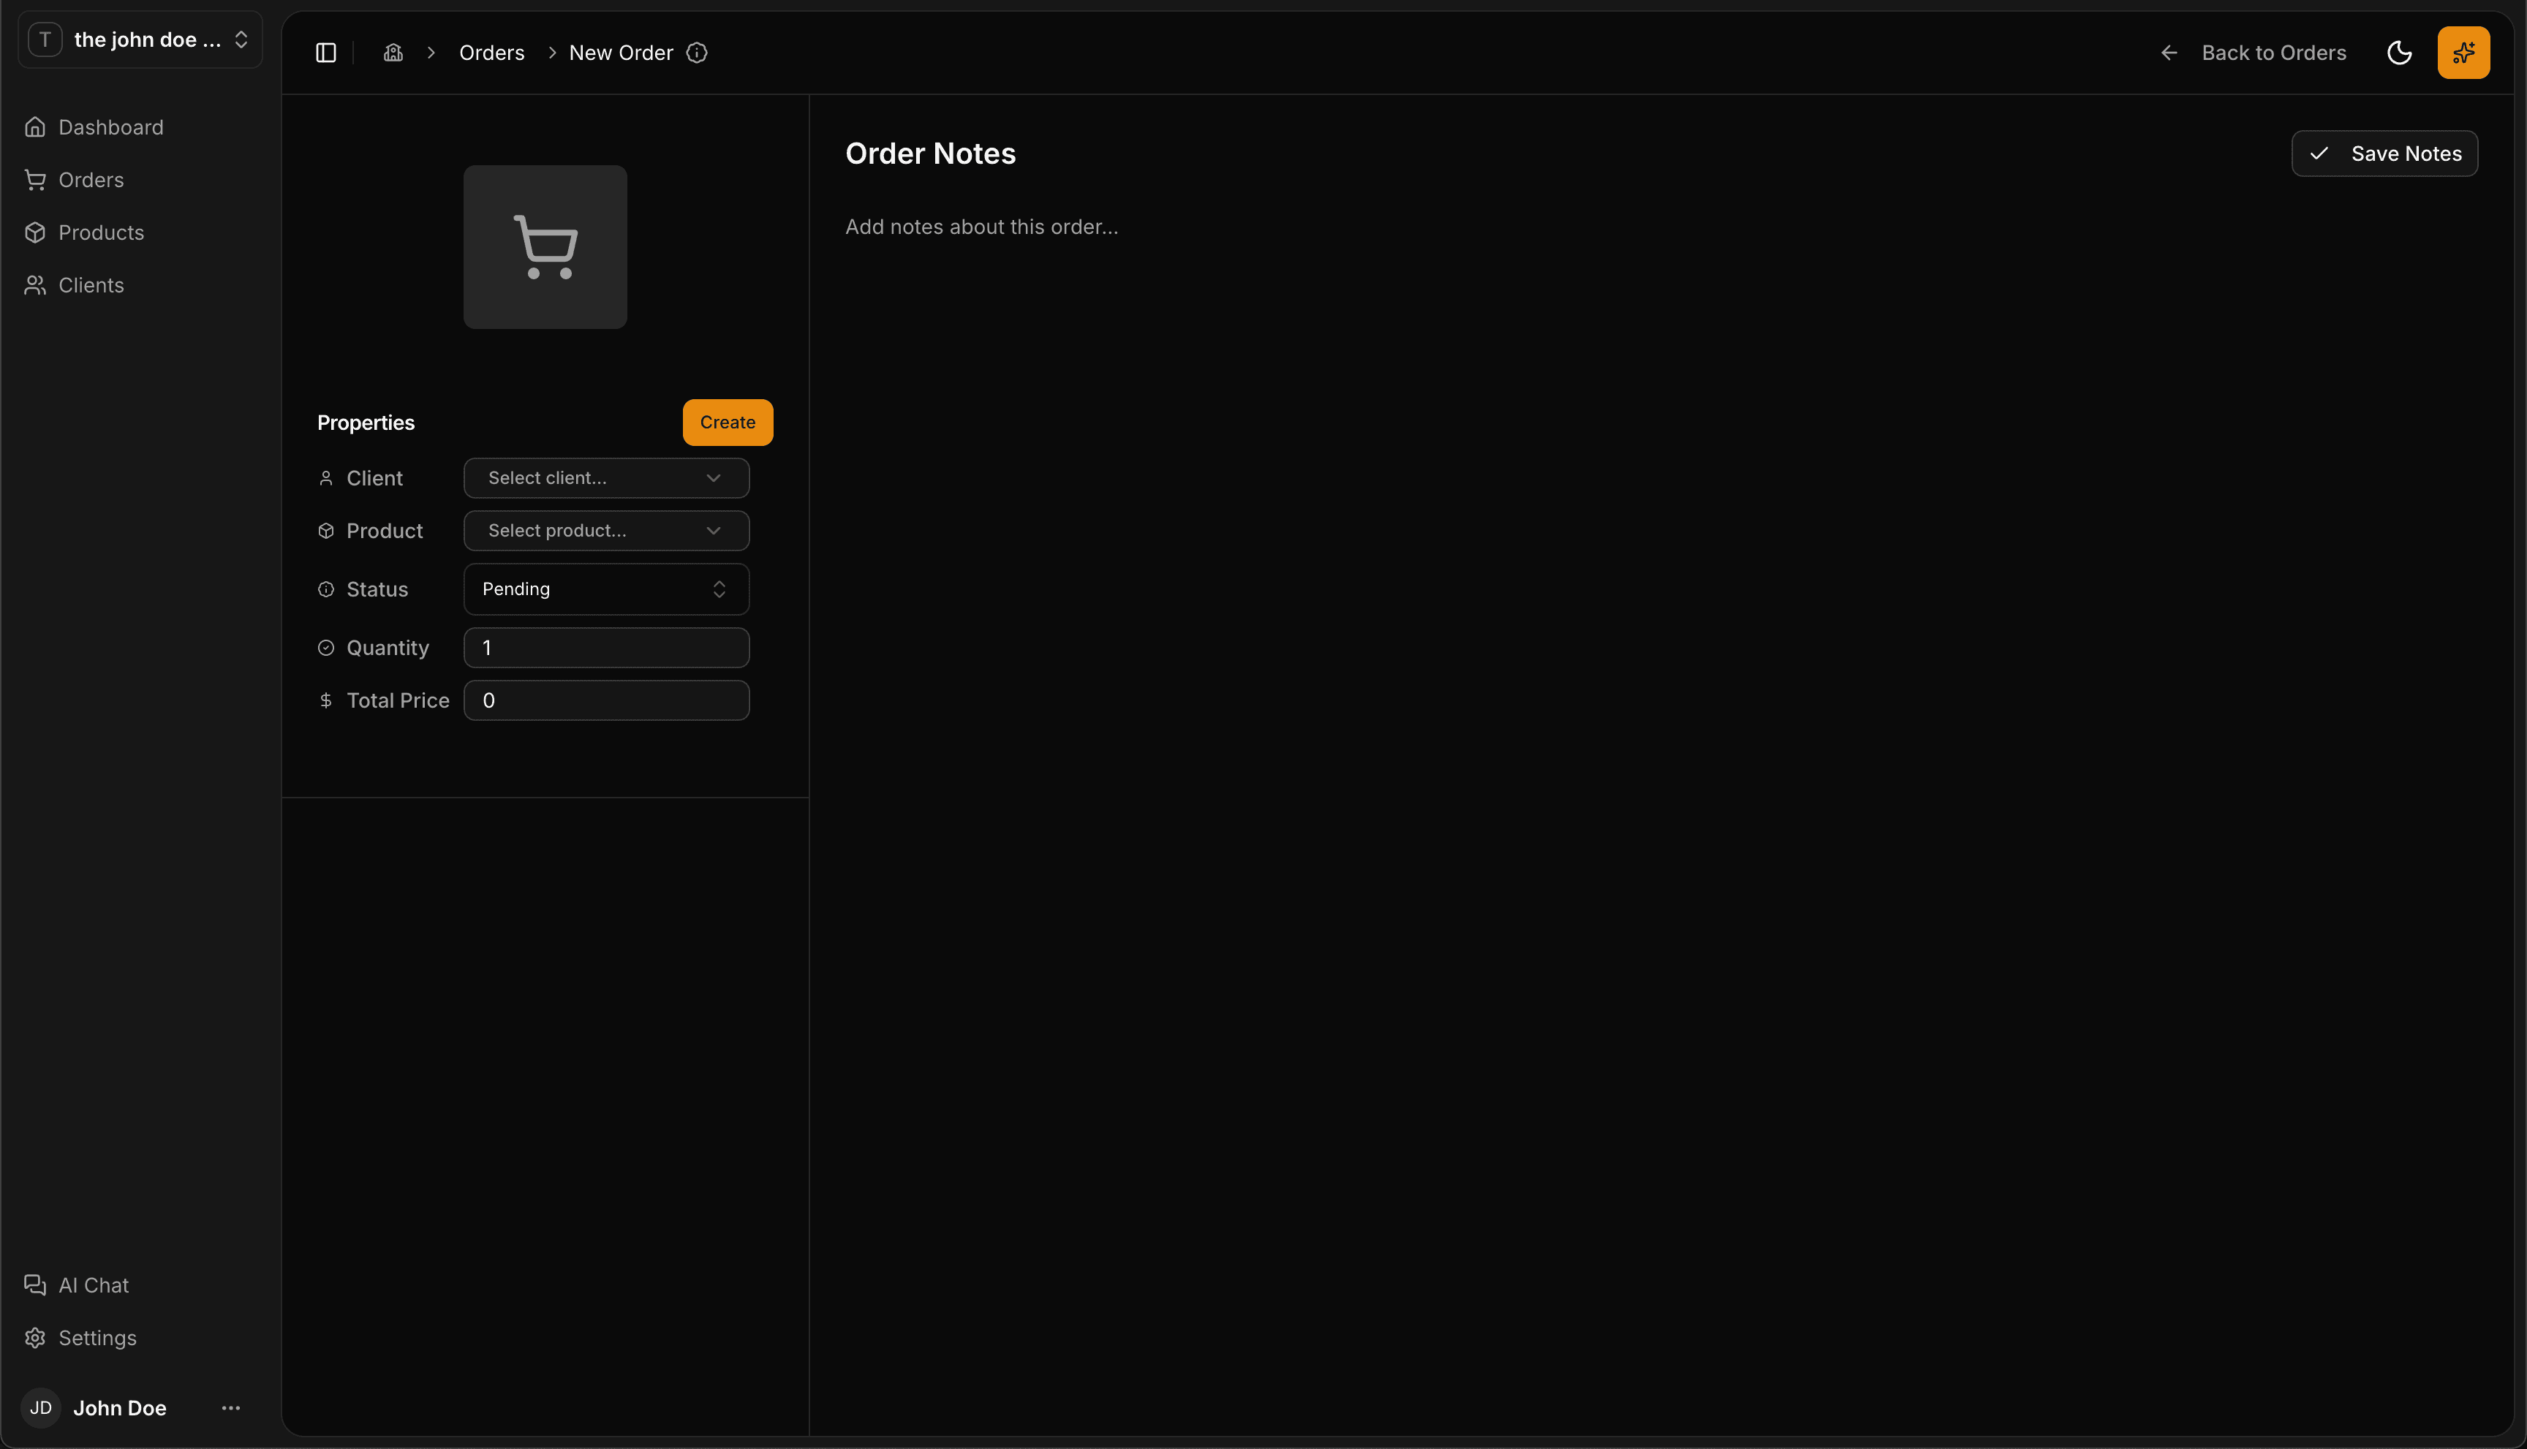The height and width of the screenshot is (1449, 2527).
Task: Click the Save Notes button
Action: click(x=2384, y=154)
